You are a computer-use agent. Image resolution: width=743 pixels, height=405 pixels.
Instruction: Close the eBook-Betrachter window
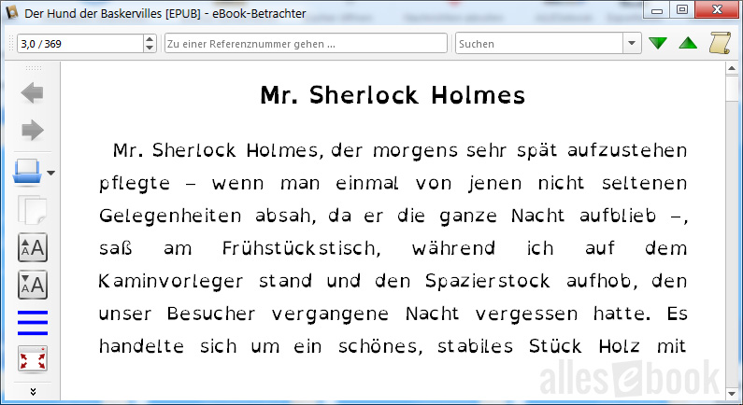pyautogui.click(x=717, y=9)
